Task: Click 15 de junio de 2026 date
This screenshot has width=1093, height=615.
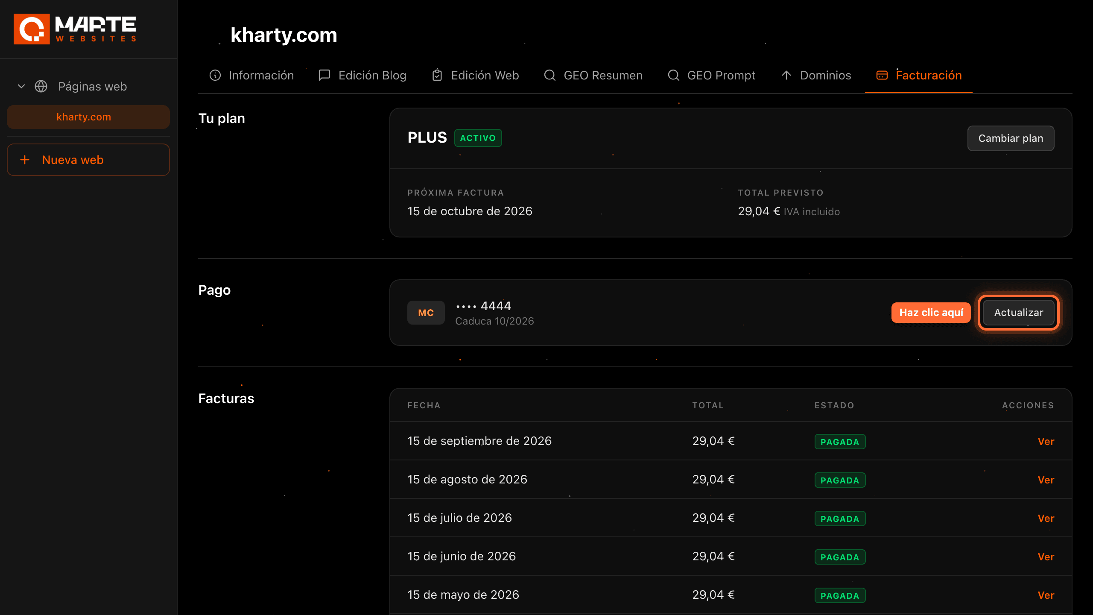Action: coord(462,556)
